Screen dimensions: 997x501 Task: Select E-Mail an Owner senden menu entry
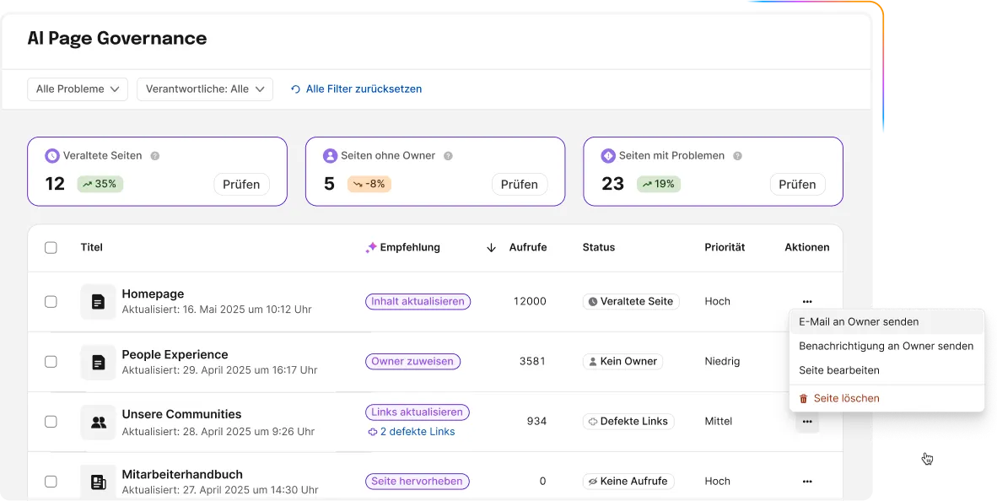click(857, 321)
